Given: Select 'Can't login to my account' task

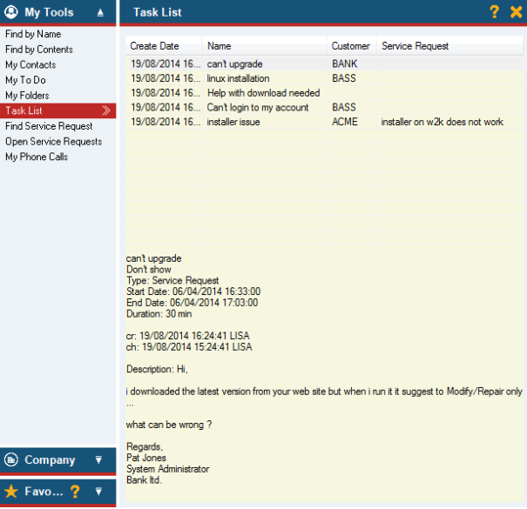Looking at the screenshot, I should point(324,107).
